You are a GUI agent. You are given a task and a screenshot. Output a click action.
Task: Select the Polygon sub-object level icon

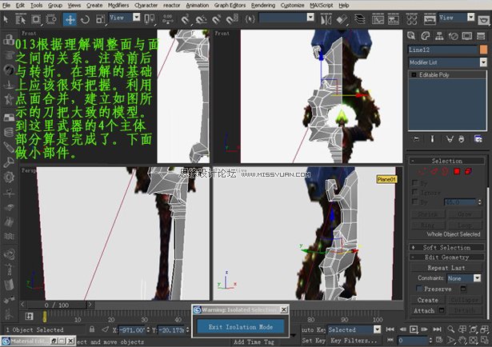click(457, 171)
